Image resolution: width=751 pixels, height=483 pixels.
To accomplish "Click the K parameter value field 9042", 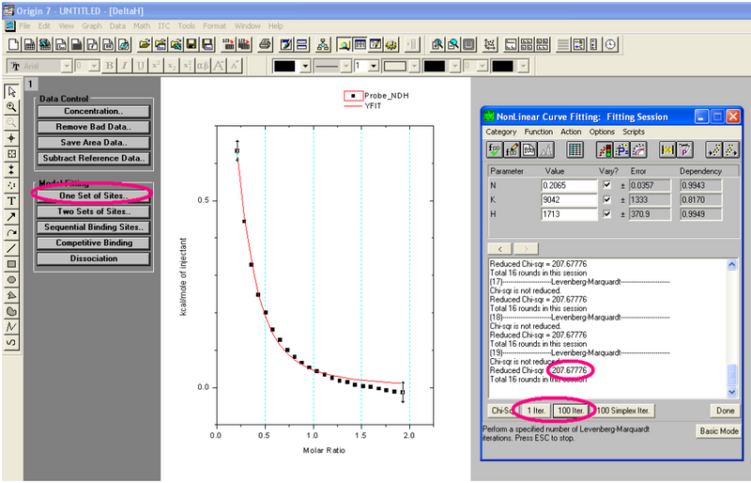I will 570,199.
